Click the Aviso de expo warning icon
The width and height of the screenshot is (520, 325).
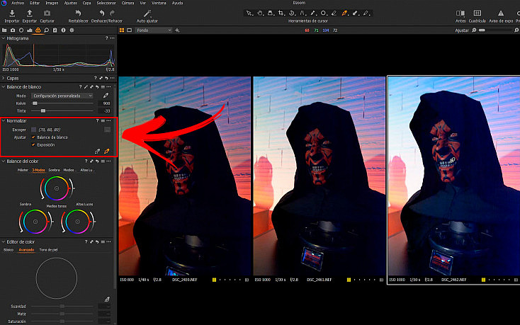[x=501, y=13]
